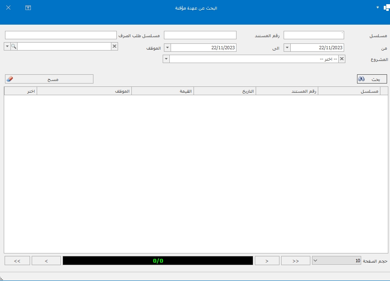Clear the employee (الموظف) field with X

click(x=114, y=46)
